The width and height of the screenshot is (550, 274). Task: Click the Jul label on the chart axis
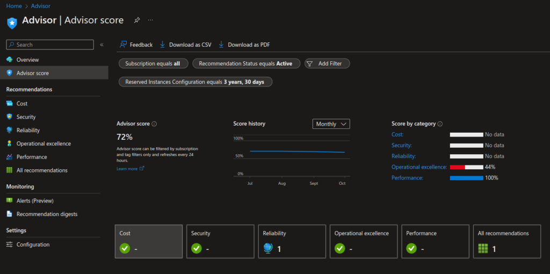point(250,184)
